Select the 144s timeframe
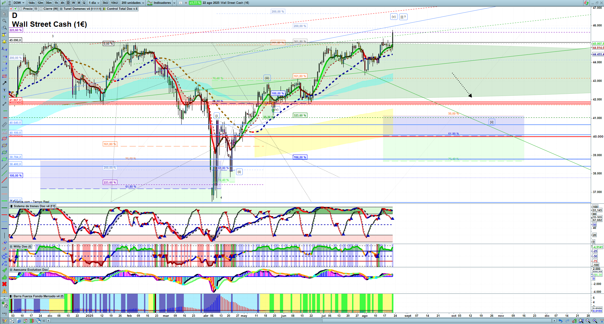 [32, 3]
